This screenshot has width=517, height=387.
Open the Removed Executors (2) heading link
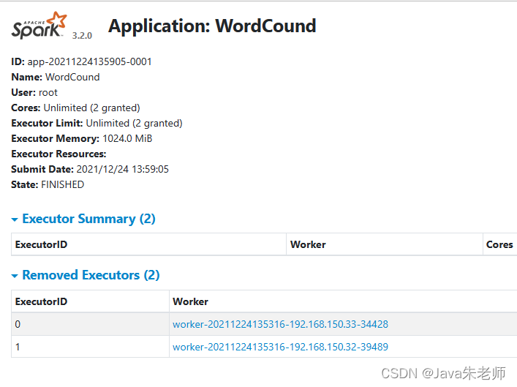91,275
